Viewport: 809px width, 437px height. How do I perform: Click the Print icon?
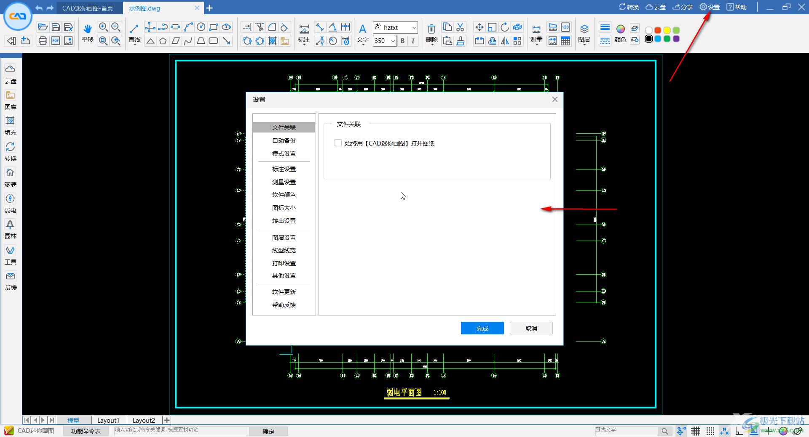(x=43, y=41)
